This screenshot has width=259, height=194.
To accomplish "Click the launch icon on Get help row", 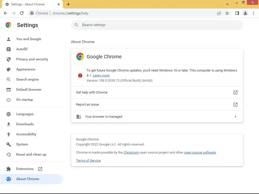I will (x=235, y=92).
